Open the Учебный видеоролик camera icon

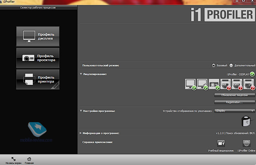point(221,144)
